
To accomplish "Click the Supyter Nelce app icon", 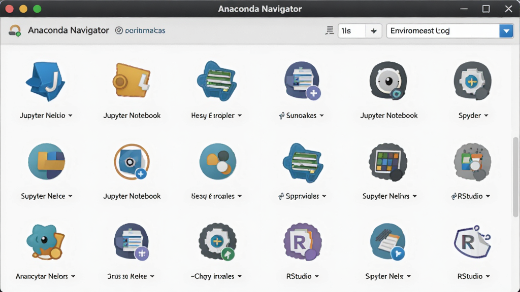I will click(x=46, y=162).
